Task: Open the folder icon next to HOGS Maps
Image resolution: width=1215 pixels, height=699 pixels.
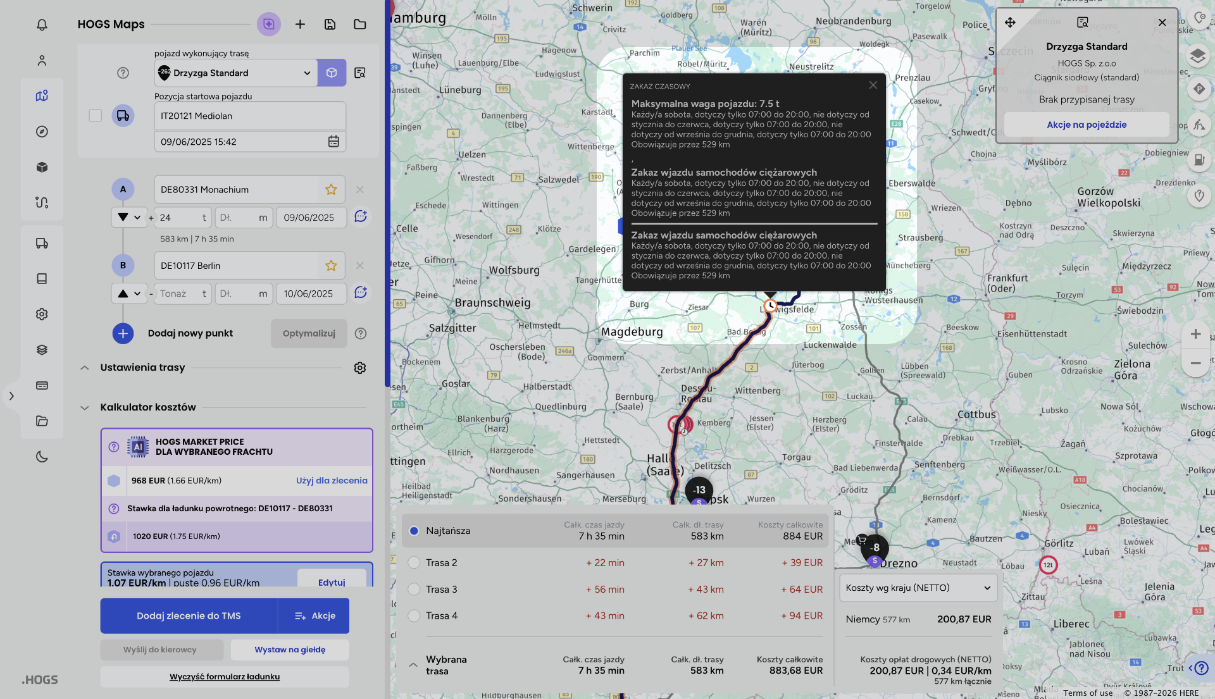Action: [x=359, y=24]
